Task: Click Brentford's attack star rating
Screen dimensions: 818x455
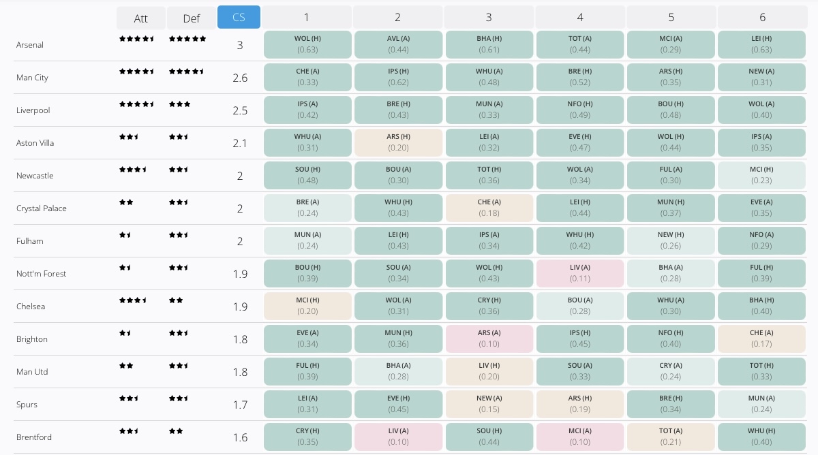Action: [x=130, y=431]
